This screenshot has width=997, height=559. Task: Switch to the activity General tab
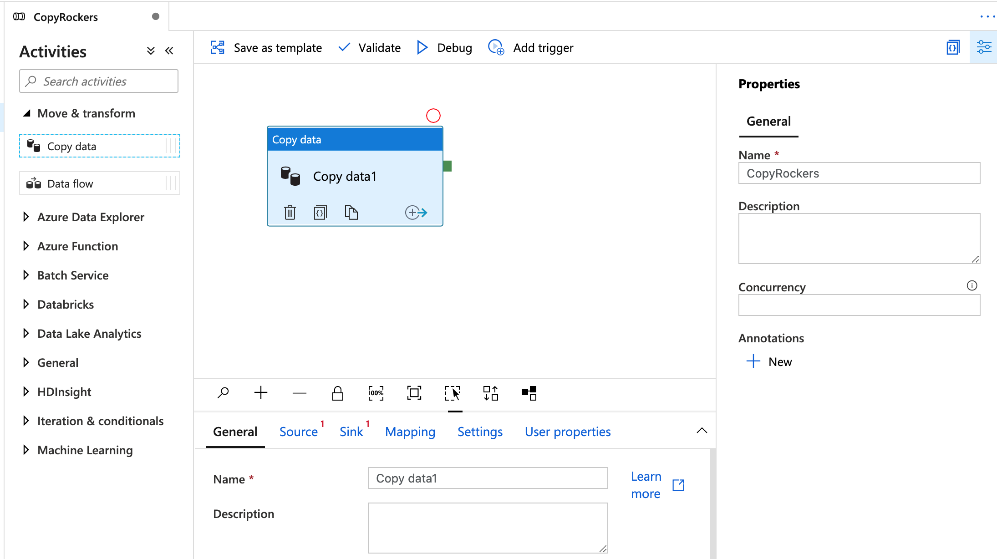click(x=235, y=432)
